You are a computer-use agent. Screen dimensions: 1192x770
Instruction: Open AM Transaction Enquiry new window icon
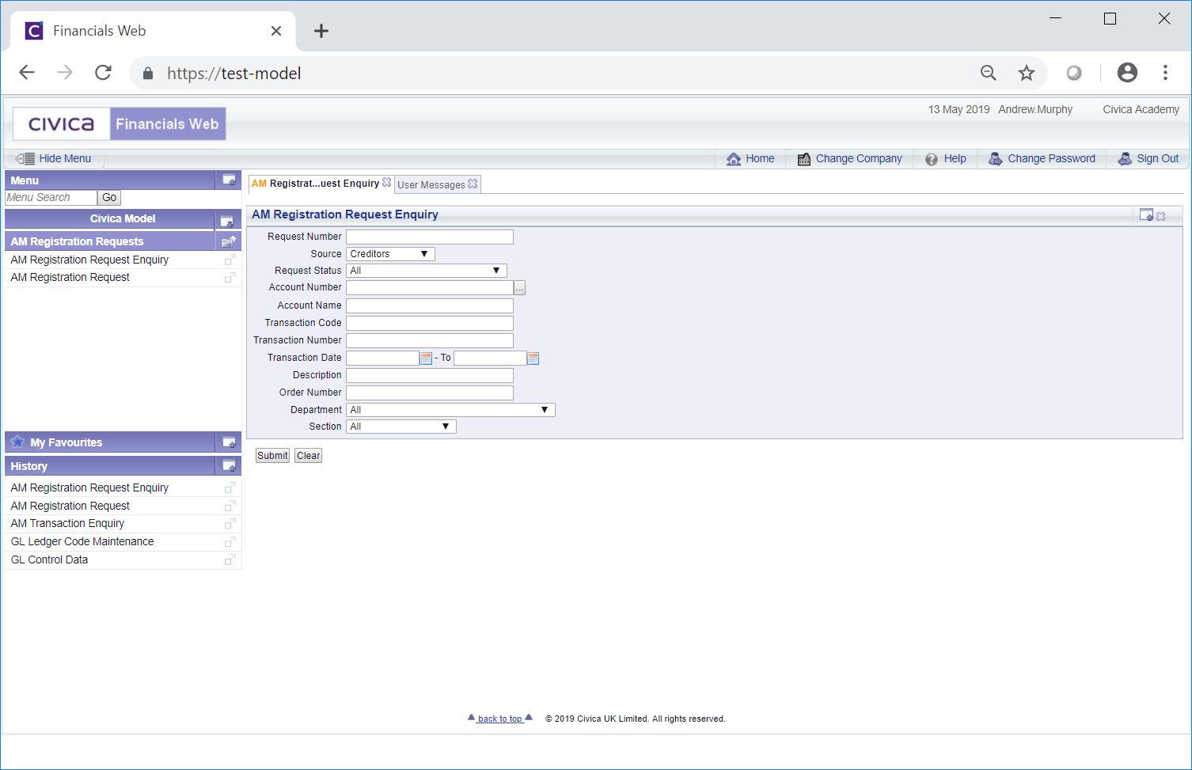(230, 524)
